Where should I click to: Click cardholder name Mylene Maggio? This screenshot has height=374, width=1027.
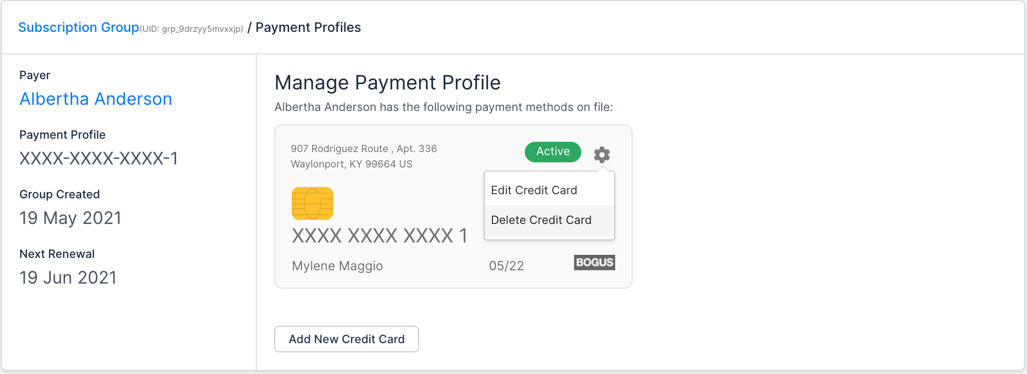pyautogui.click(x=337, y=266)
